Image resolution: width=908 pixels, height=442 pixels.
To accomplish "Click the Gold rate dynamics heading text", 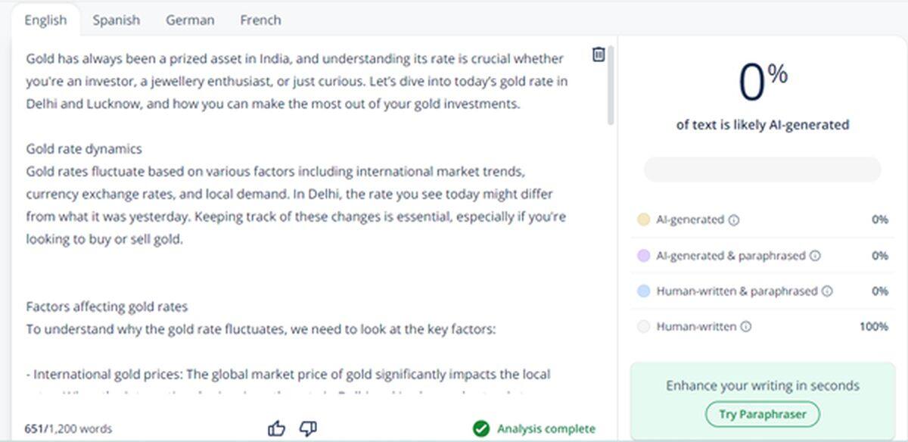I will tap(84, 149).
